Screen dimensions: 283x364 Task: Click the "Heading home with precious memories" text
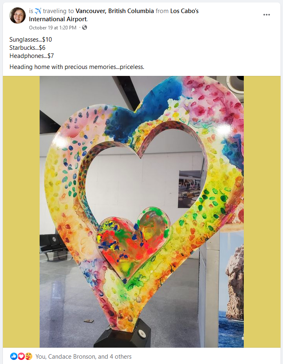pos(77,67)
